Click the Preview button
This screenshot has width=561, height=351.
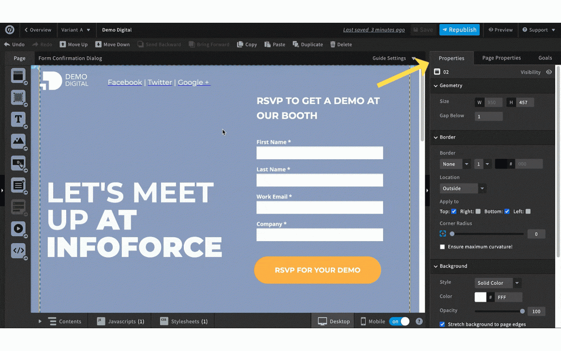(501, 30)
